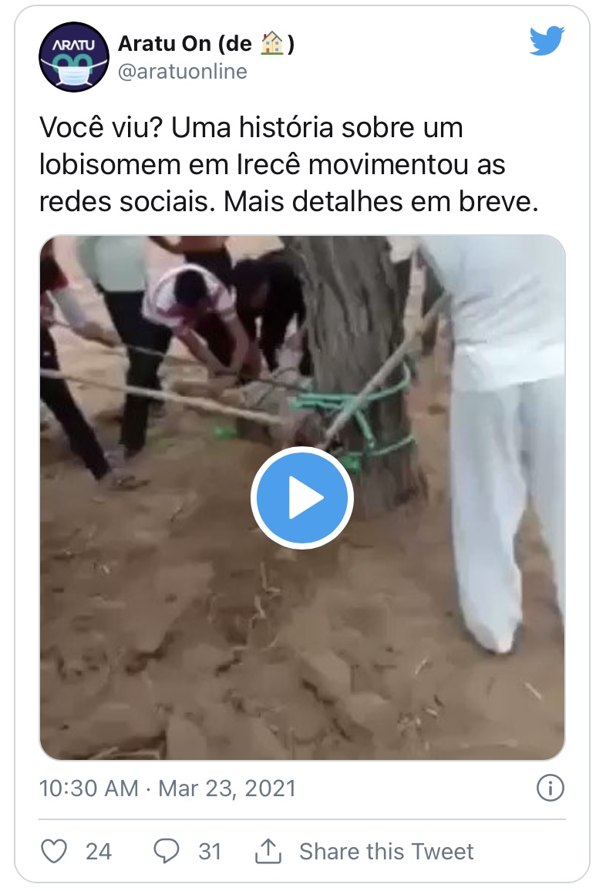Click the reply count 31

210,851
